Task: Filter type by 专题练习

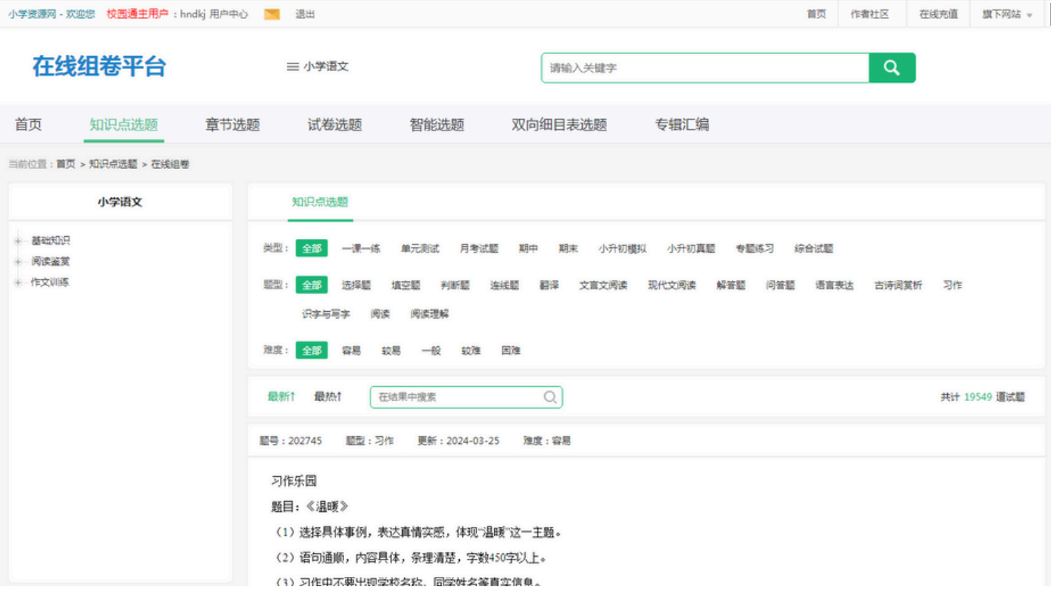Action: click(x=755, y=249)
